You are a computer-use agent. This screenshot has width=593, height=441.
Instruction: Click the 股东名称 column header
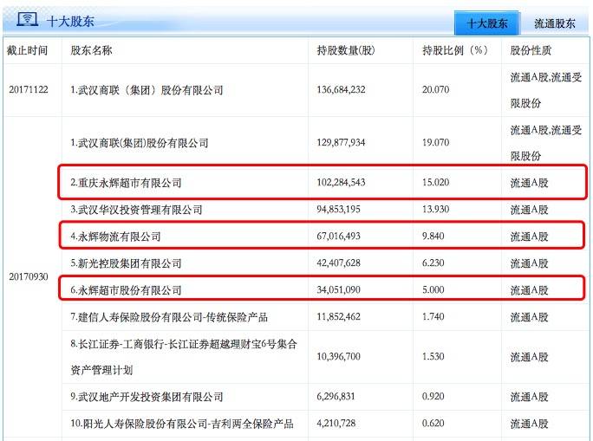tap(91, 50)
